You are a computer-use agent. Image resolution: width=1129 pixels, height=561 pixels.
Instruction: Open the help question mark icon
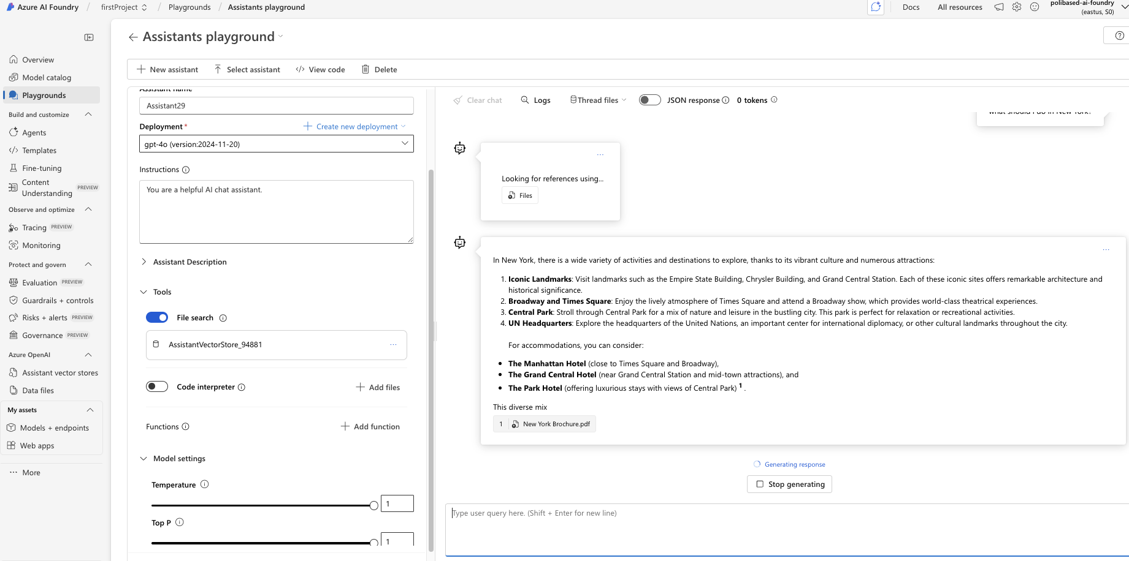[1119, 36]
